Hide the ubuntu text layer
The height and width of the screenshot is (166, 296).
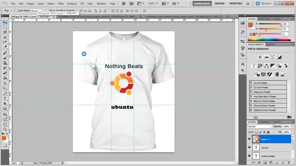coord(249,148)
